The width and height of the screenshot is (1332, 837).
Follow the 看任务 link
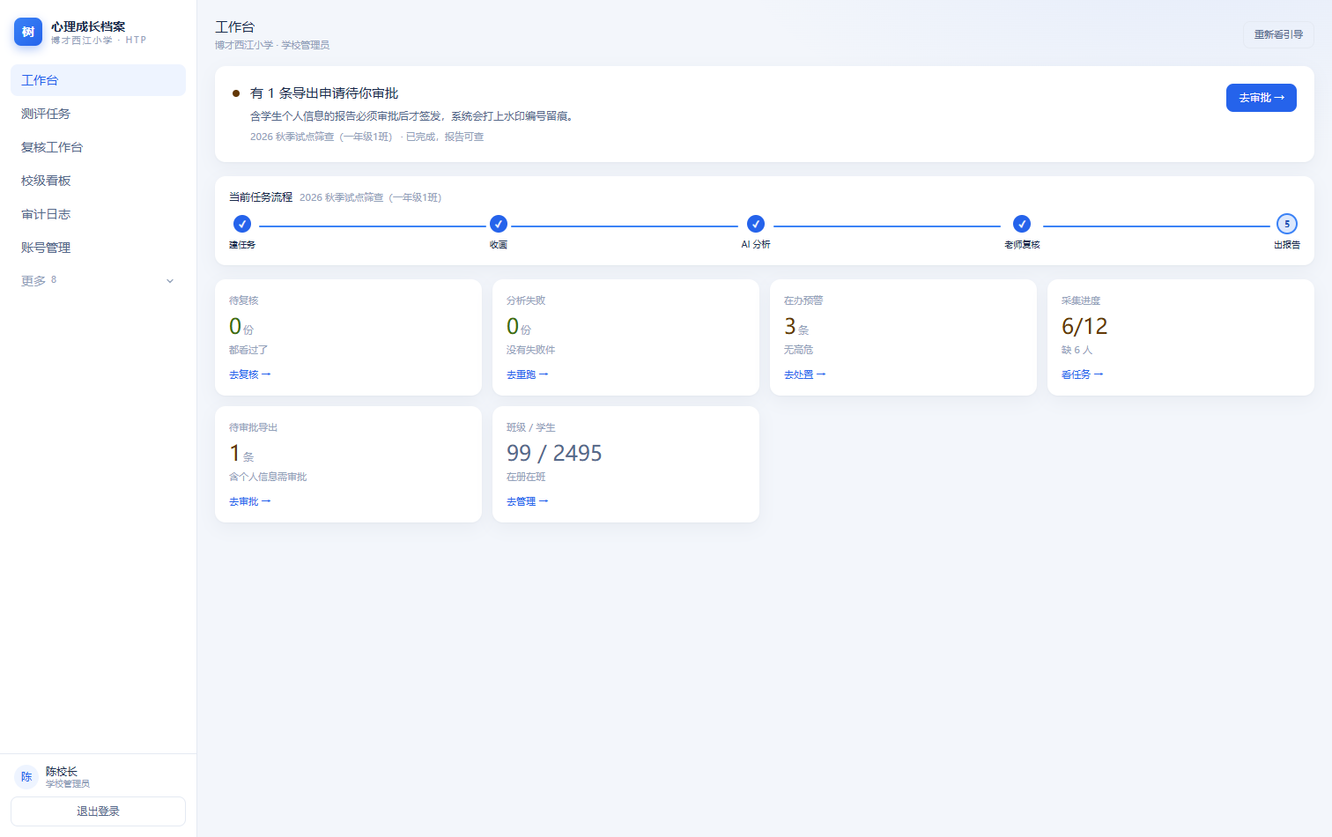(1083, 374)
